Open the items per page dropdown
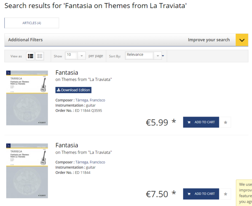The width and height of the screenshot is (252, 206). (82, 56)
